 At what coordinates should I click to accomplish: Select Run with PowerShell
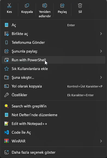[x=53, y=60]
